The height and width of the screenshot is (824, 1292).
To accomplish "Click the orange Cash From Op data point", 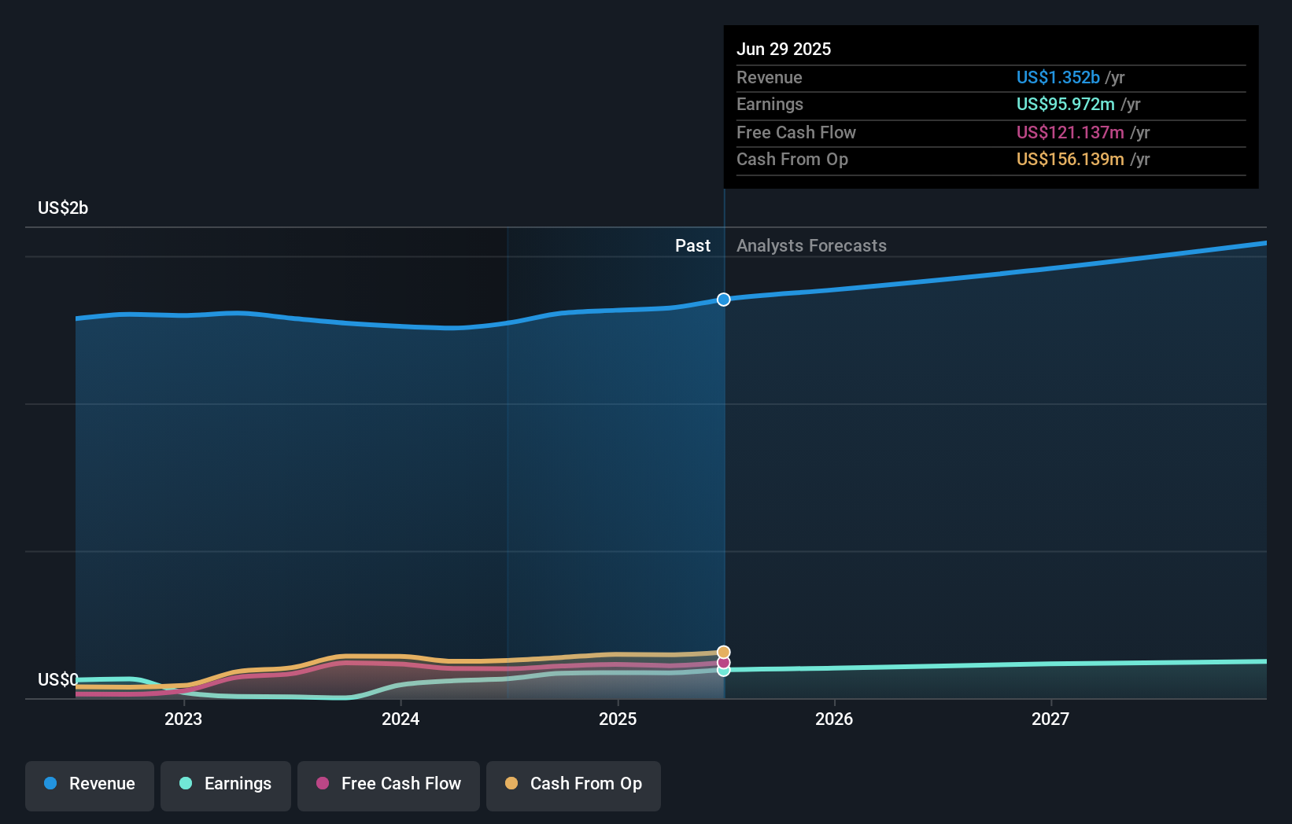I will point(724,653).
